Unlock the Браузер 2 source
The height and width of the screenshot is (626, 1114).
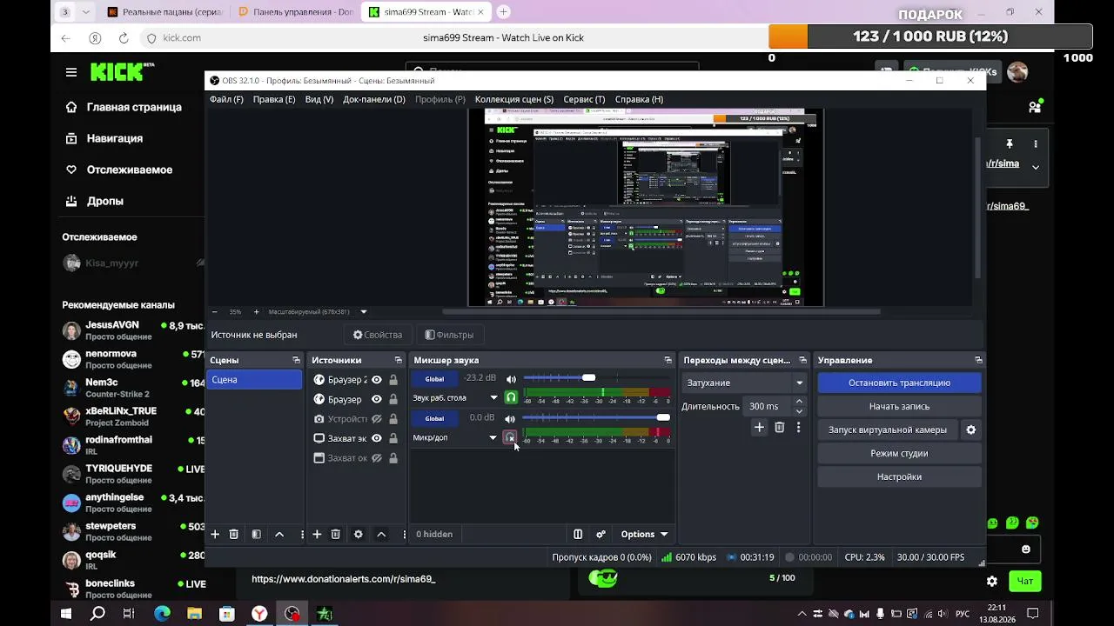click(393, 380)
